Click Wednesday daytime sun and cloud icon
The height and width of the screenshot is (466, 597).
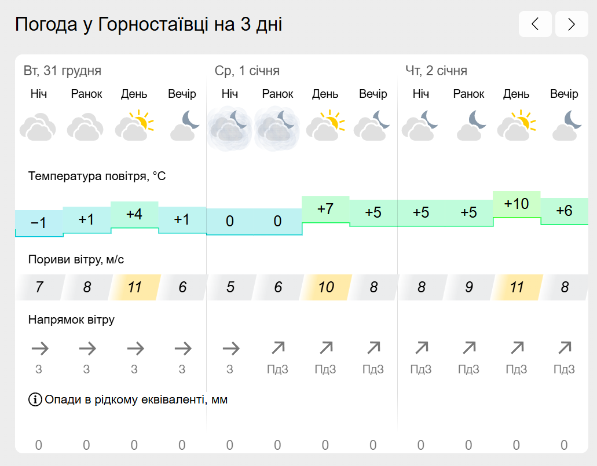[x=325, y=125]
